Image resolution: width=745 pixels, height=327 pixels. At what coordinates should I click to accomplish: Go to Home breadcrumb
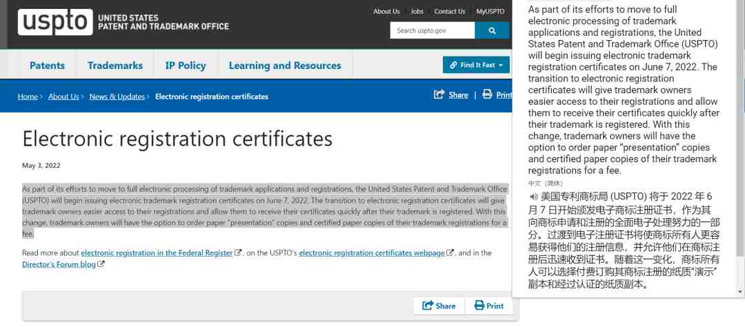[28, 97]
